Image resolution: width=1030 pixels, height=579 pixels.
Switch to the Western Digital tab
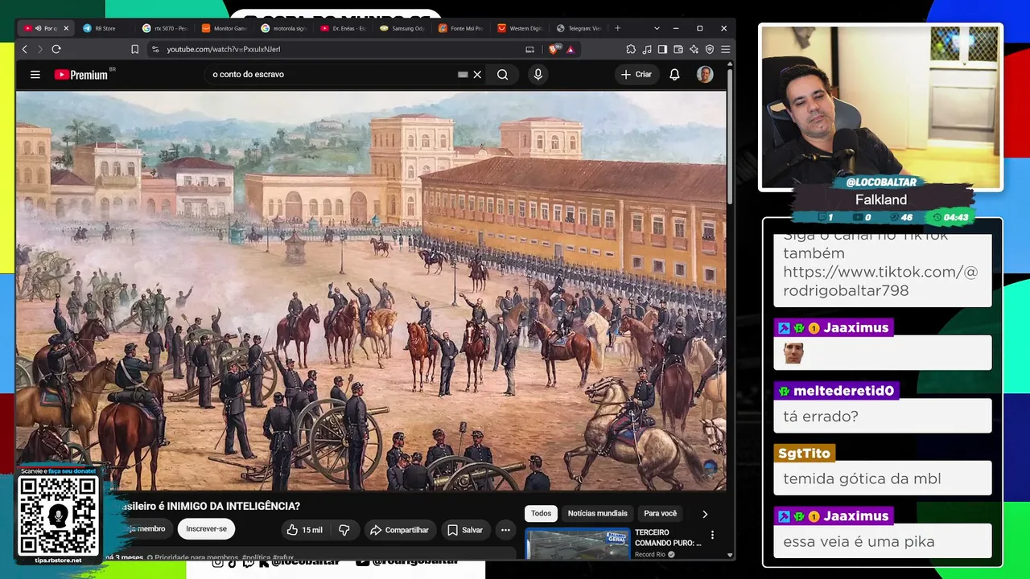(x=521, y=28)
